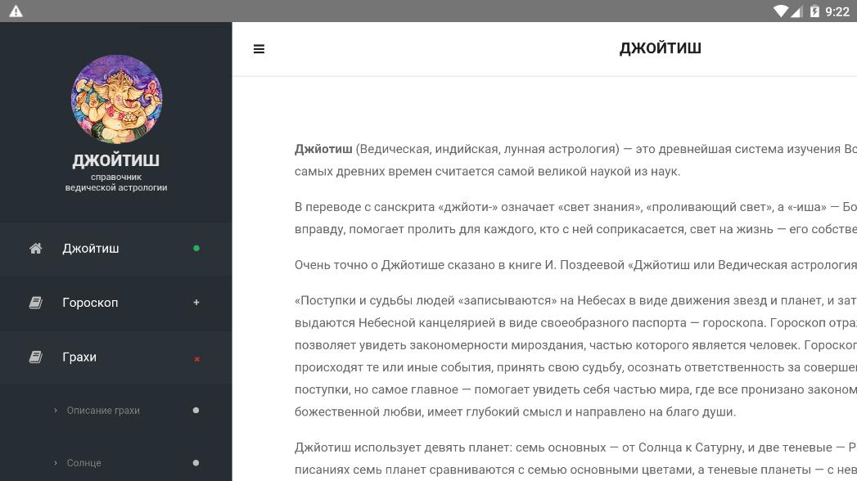Expand Гороскоп with the plus icon
This screenshot has height=481, width=857.
pyautogui.click(x=196, y=303)
